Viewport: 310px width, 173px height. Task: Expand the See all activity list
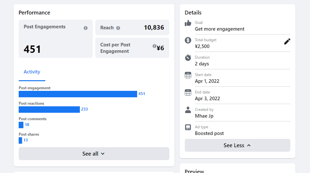coord(94,154)
